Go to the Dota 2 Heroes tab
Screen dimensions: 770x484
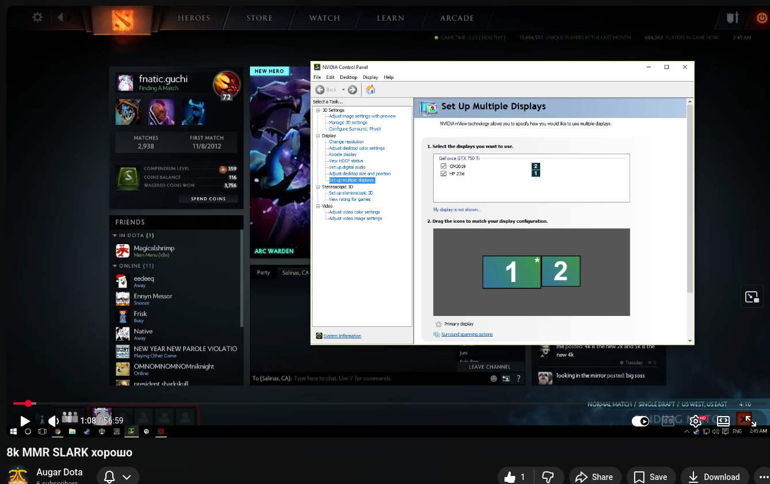tap(194, 18)
